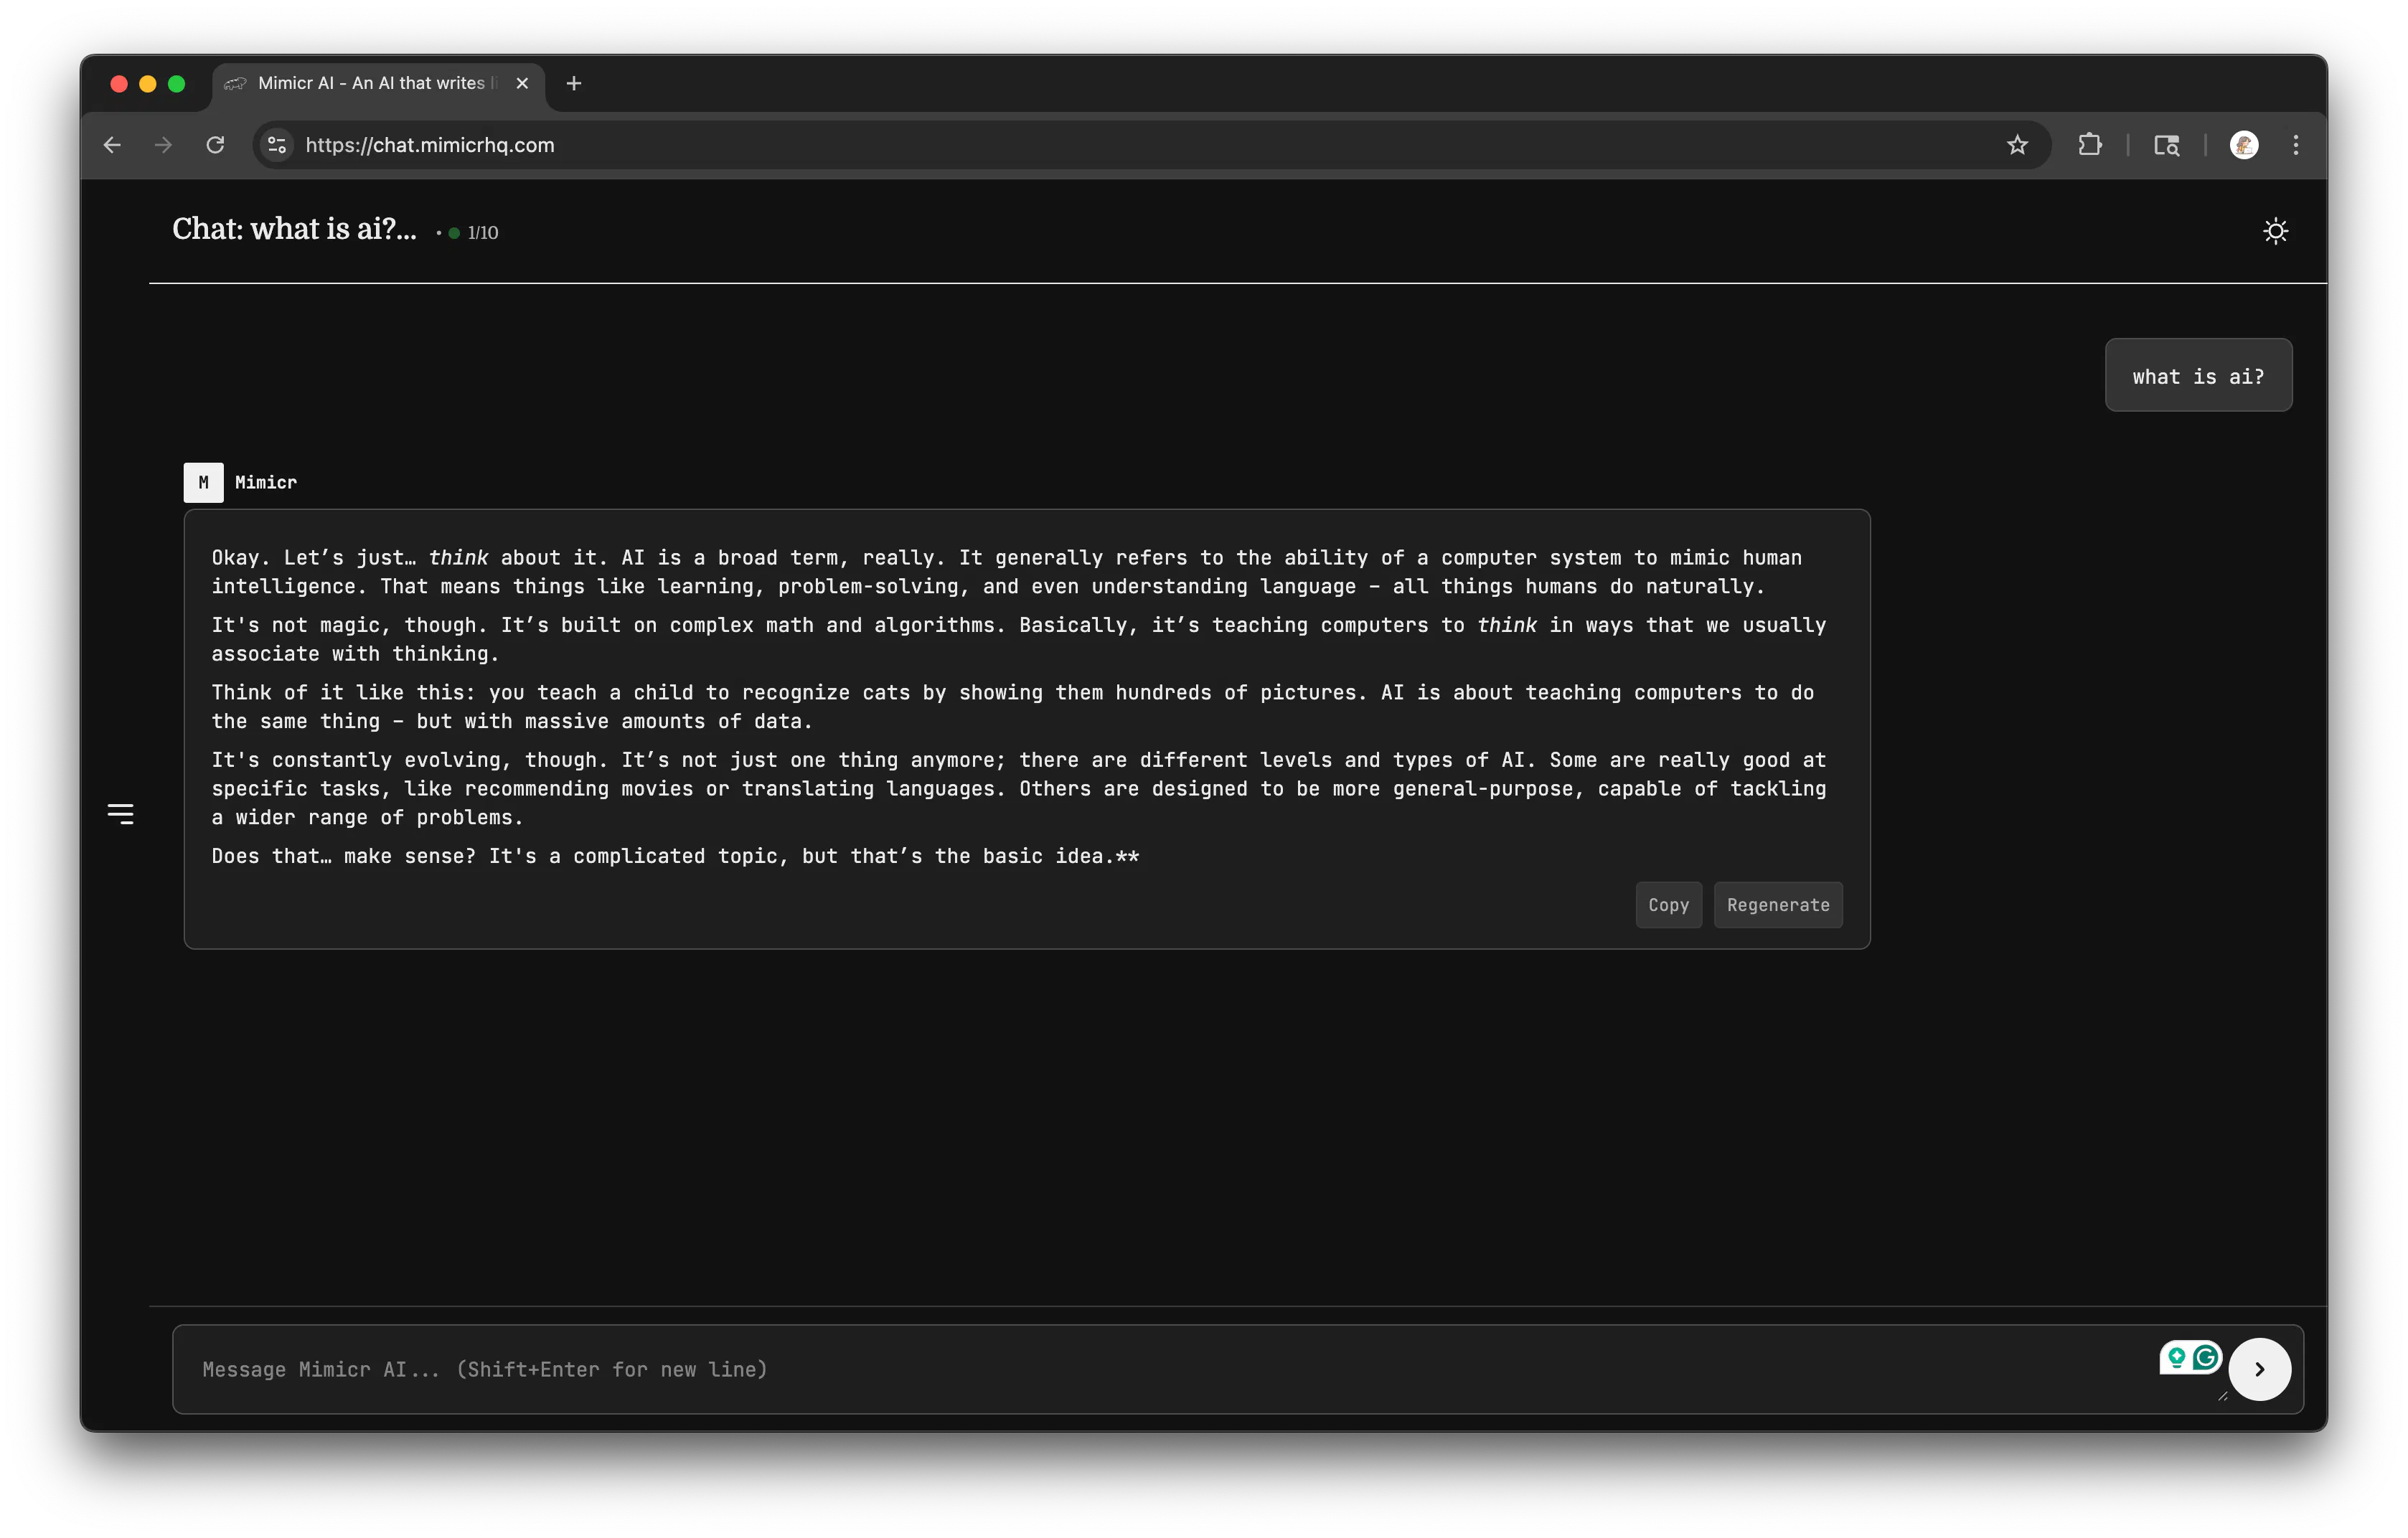Send message with the arrow button

click(2259, 1370)
